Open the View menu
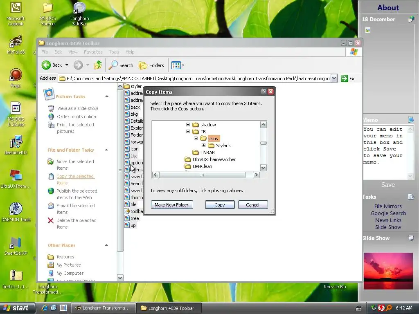Image resolution: width=419 pixels, height=314 pixels. click(73, 52)
